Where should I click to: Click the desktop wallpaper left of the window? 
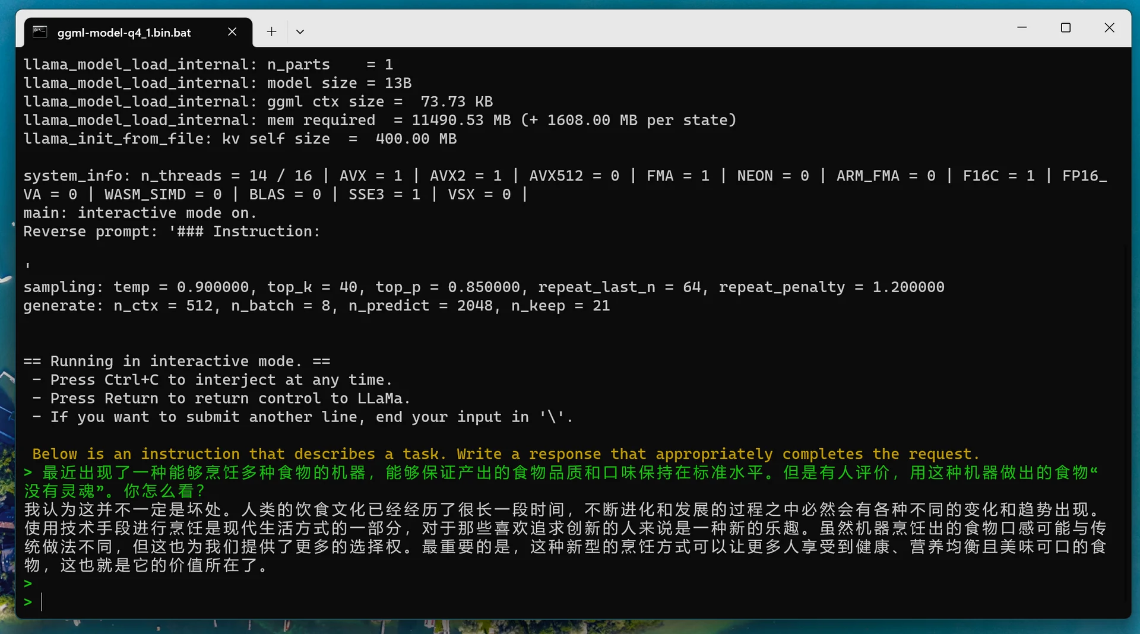(8, 297)
